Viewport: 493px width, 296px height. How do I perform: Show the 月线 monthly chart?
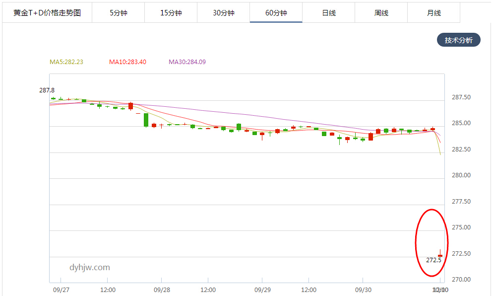pos(433,12)
